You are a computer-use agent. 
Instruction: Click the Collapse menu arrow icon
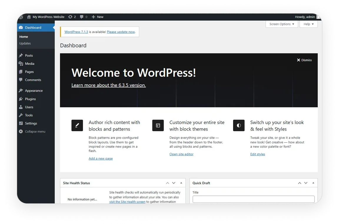click(21, 131)
